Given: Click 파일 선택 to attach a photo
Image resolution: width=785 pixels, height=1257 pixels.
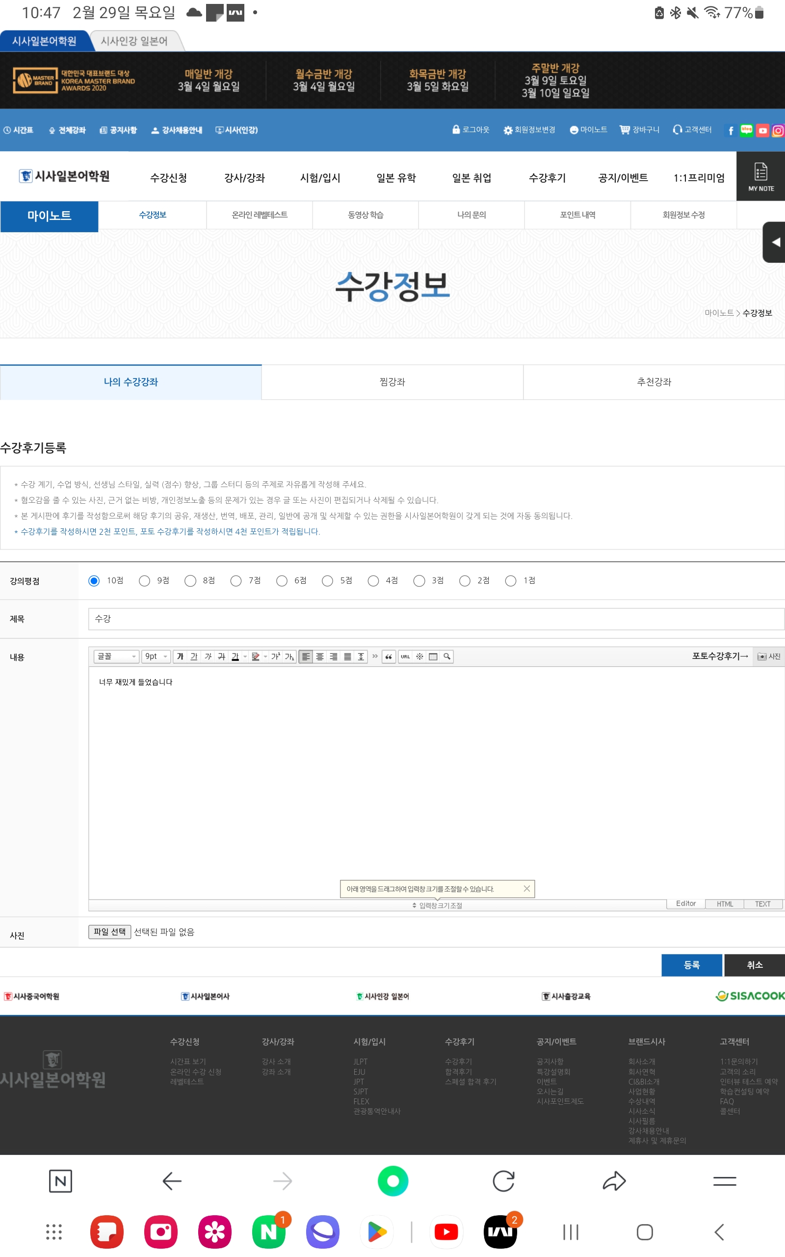Looking at the screenshot, I should pos(109,932).
